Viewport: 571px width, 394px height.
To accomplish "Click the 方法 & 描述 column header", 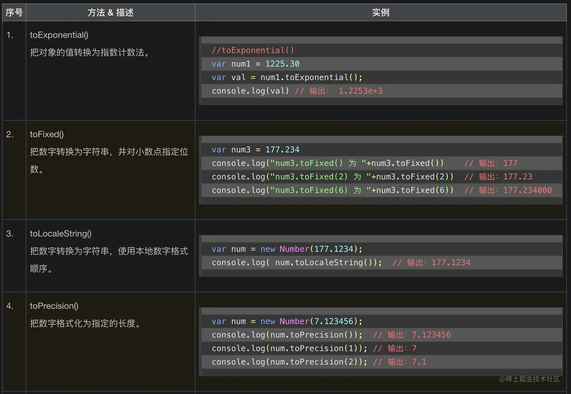I will (x=110, y=12).
